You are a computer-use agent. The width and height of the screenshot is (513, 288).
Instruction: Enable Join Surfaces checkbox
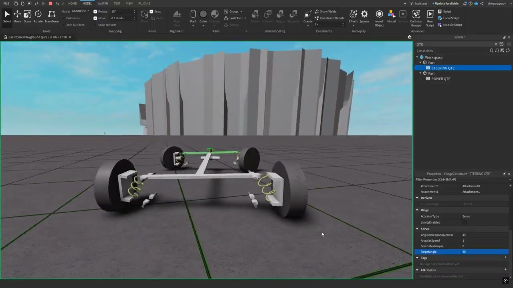63,25
